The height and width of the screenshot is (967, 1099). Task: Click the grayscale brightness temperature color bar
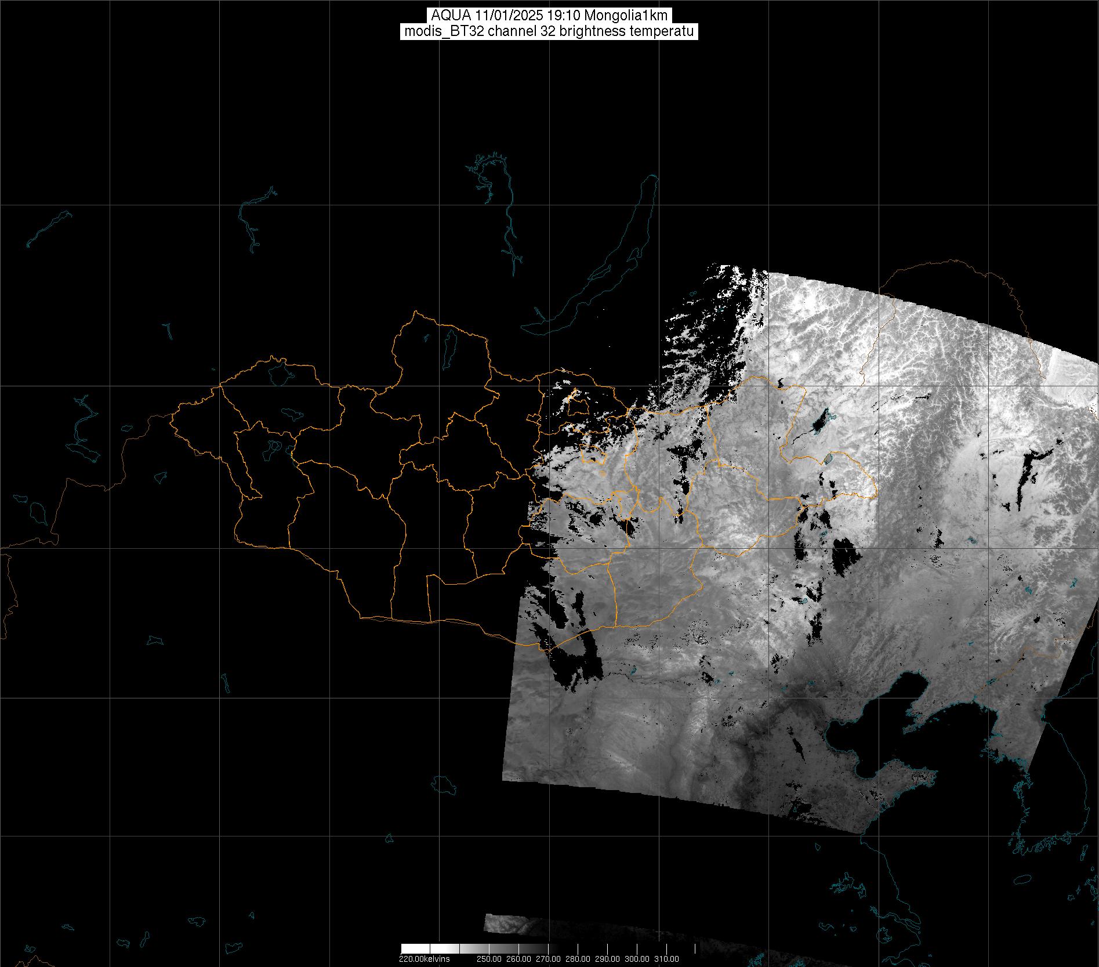pos(549,949)
